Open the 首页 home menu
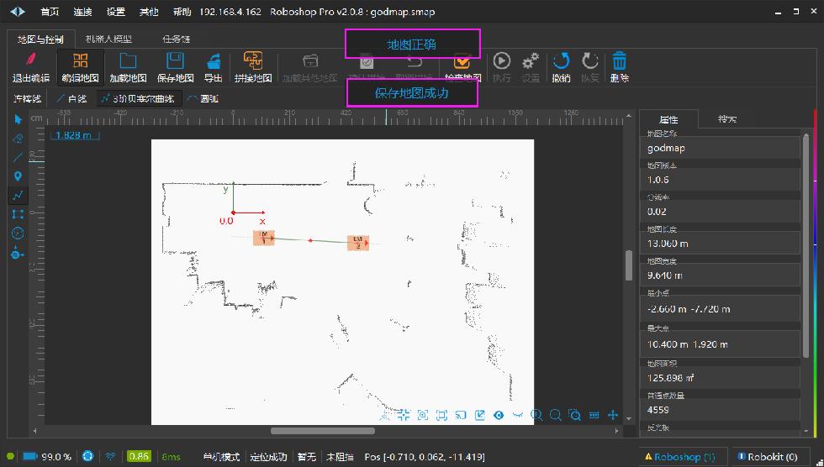The width and height of the screenshot is (824, 467). 50,12
